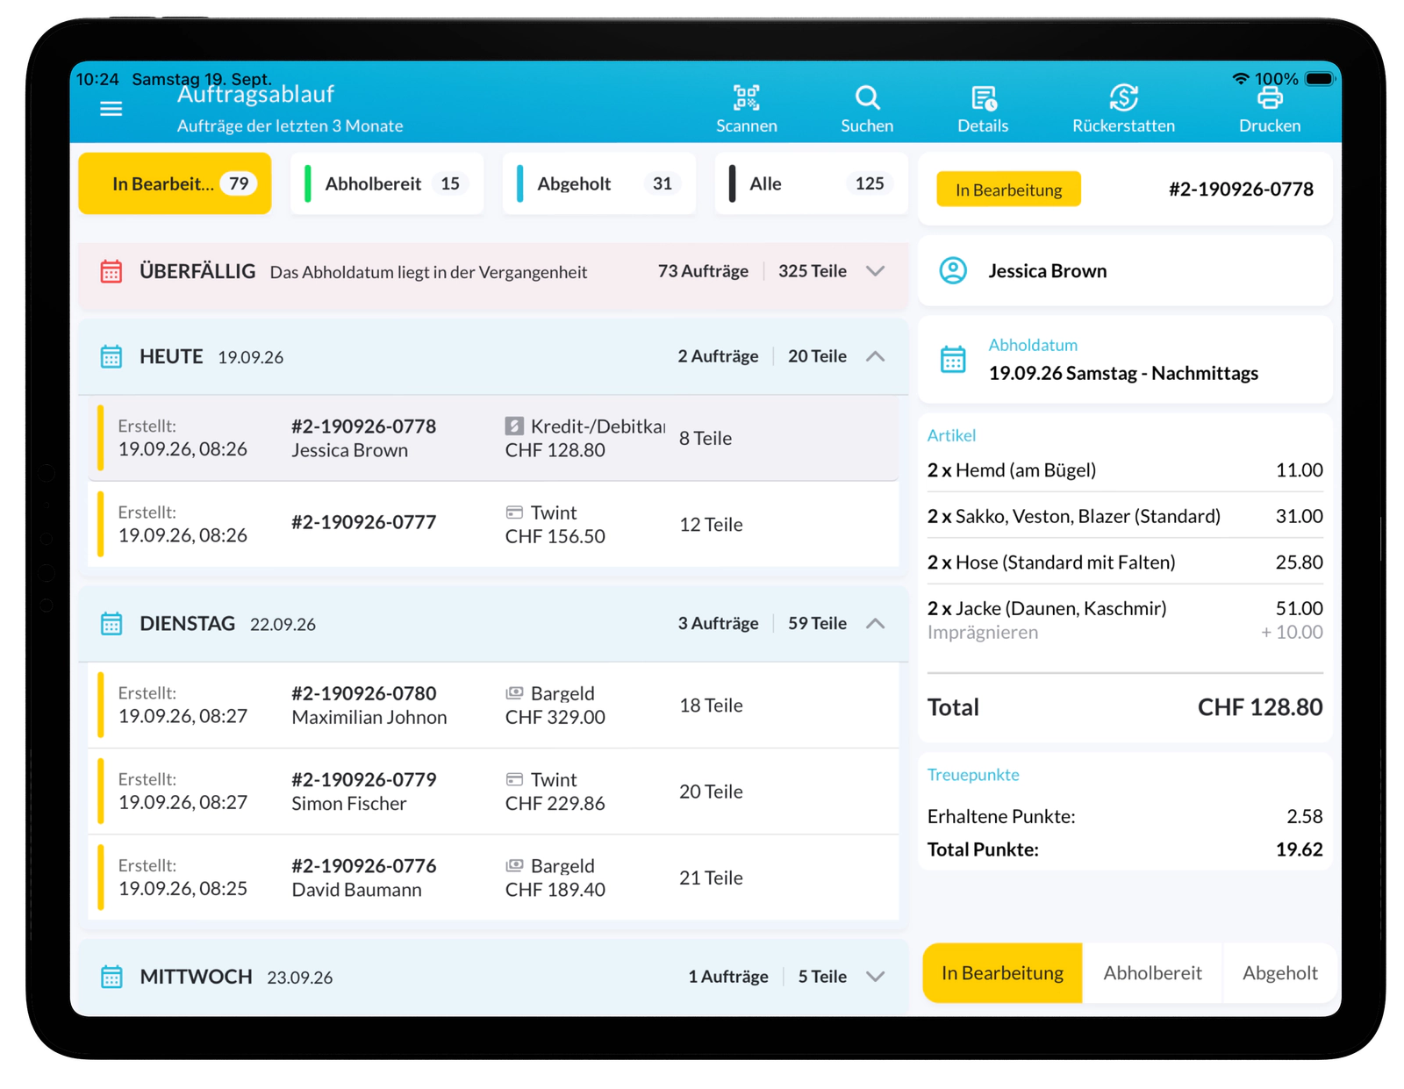Set order status to Abholbereit
The height and width of the screenshot is (1089, 1404).
1152,973
